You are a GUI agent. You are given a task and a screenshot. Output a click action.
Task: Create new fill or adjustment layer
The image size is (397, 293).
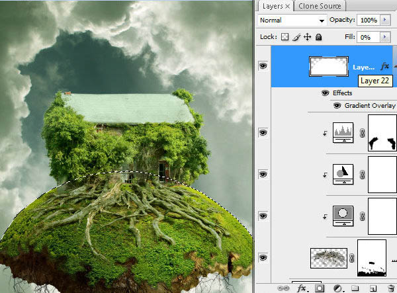(337, 288)
